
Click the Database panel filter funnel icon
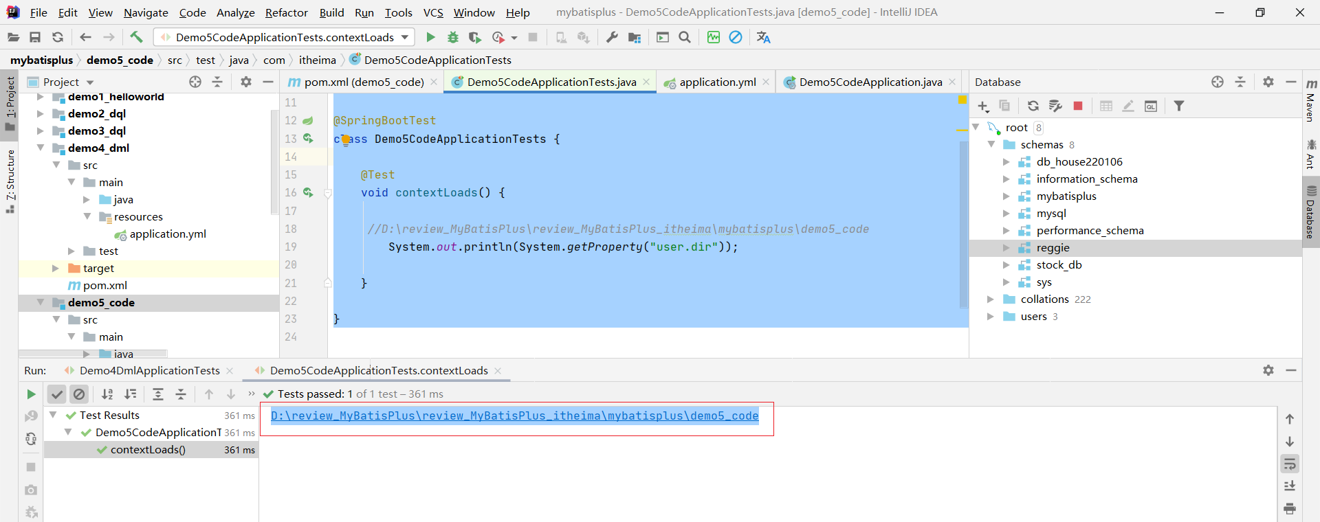[x=1179, y=106]
